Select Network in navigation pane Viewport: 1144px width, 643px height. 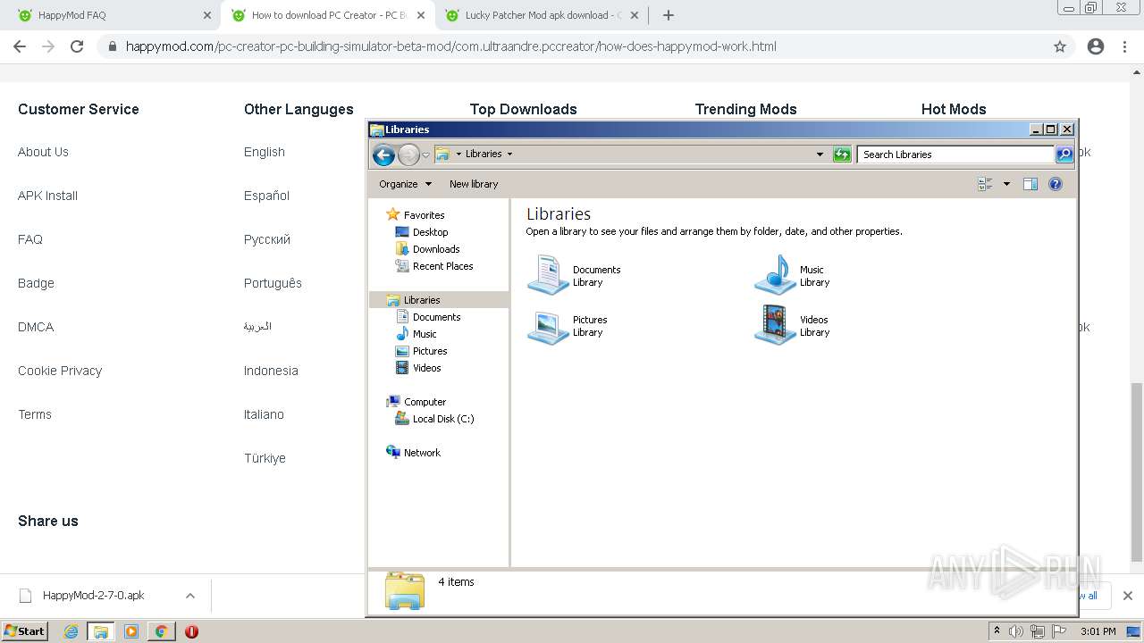point(413,453)
